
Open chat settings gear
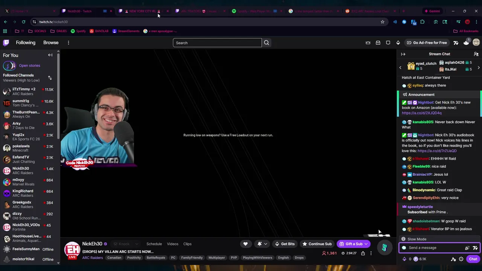point(461,259)
